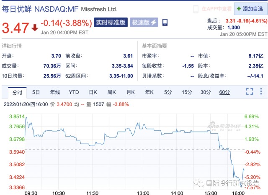Select the YTD chart tab

74,92
